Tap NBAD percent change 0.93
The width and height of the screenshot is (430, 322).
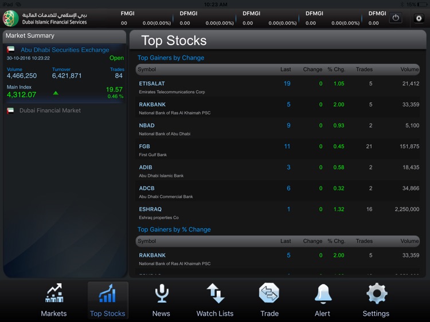tap(339, 125)
